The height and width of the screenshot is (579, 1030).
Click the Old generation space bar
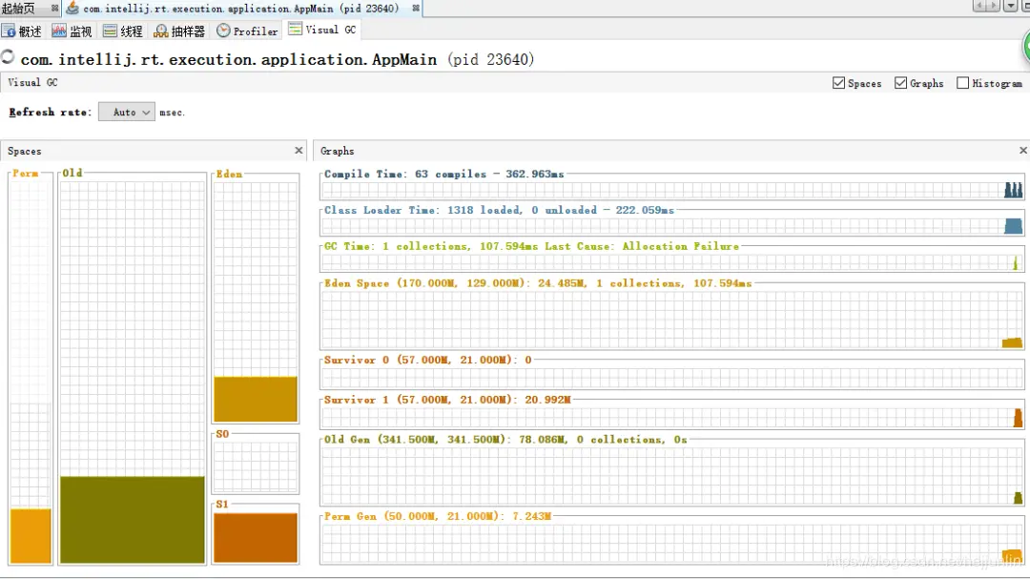click(133, 519)
